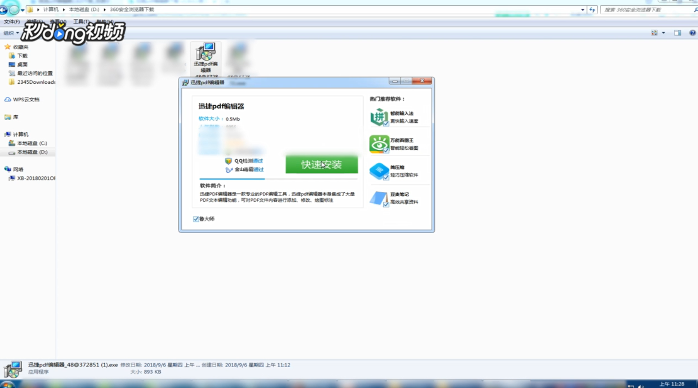This screenshot has width=698, height=388.
Task: Open the 2345Downloads folder in sidebar
Action: click(x=36, y=82)
